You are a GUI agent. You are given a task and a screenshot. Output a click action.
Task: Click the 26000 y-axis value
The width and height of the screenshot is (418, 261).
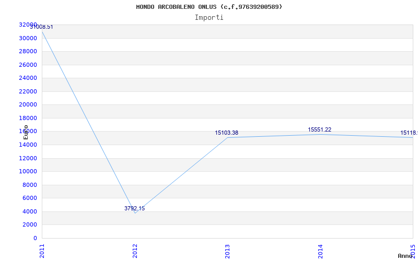click(x=28, y=65)
